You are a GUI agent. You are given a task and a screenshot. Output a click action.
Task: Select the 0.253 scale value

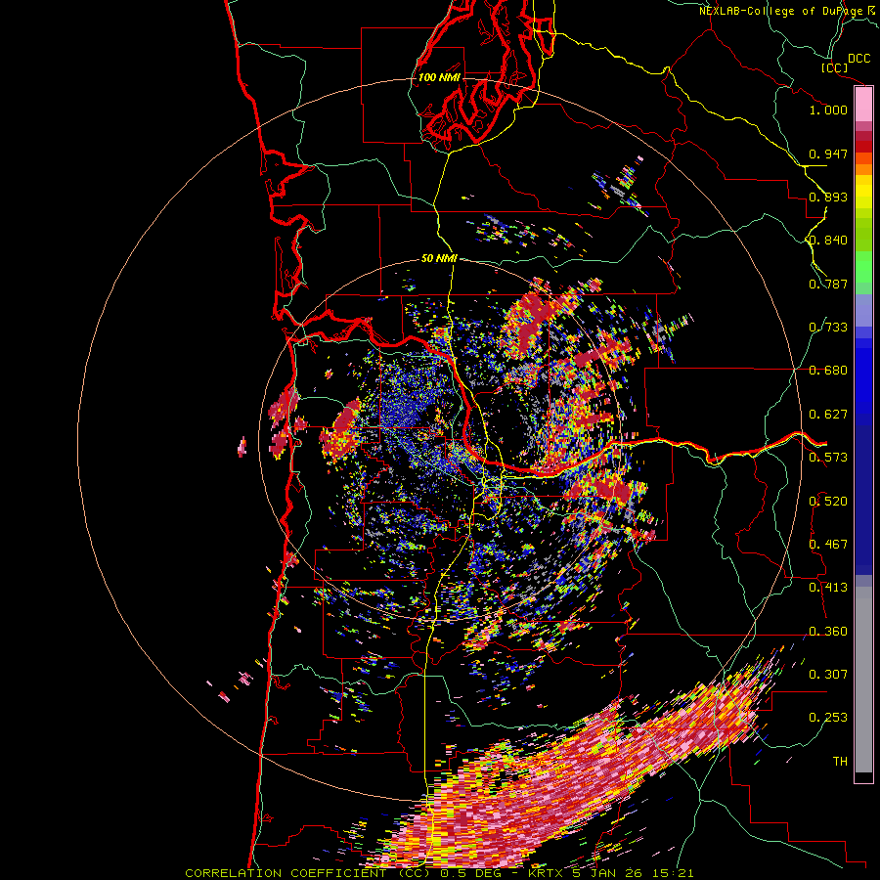pyautogui.click(x=828, y=718)
